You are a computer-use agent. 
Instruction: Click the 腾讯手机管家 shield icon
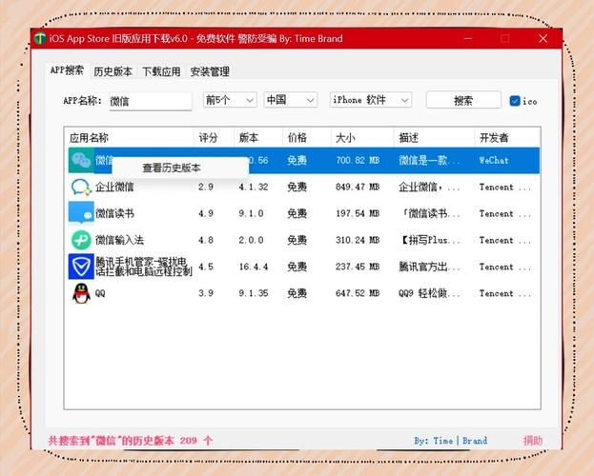[81, 267]
